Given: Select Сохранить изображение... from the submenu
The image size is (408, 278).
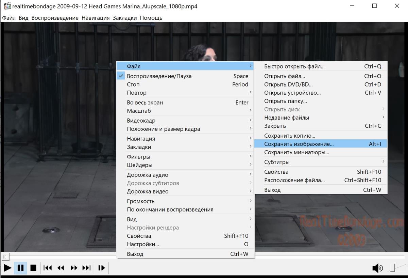Looking at the screenshot, I should (x=299, y=144).
